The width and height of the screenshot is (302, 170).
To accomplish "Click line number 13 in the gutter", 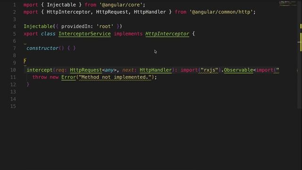I will point(13,92).
